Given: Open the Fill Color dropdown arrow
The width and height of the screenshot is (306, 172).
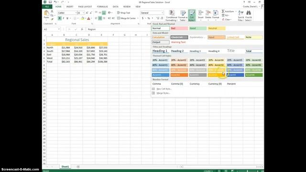Looking at the screenshot, I should coord(85,18).
